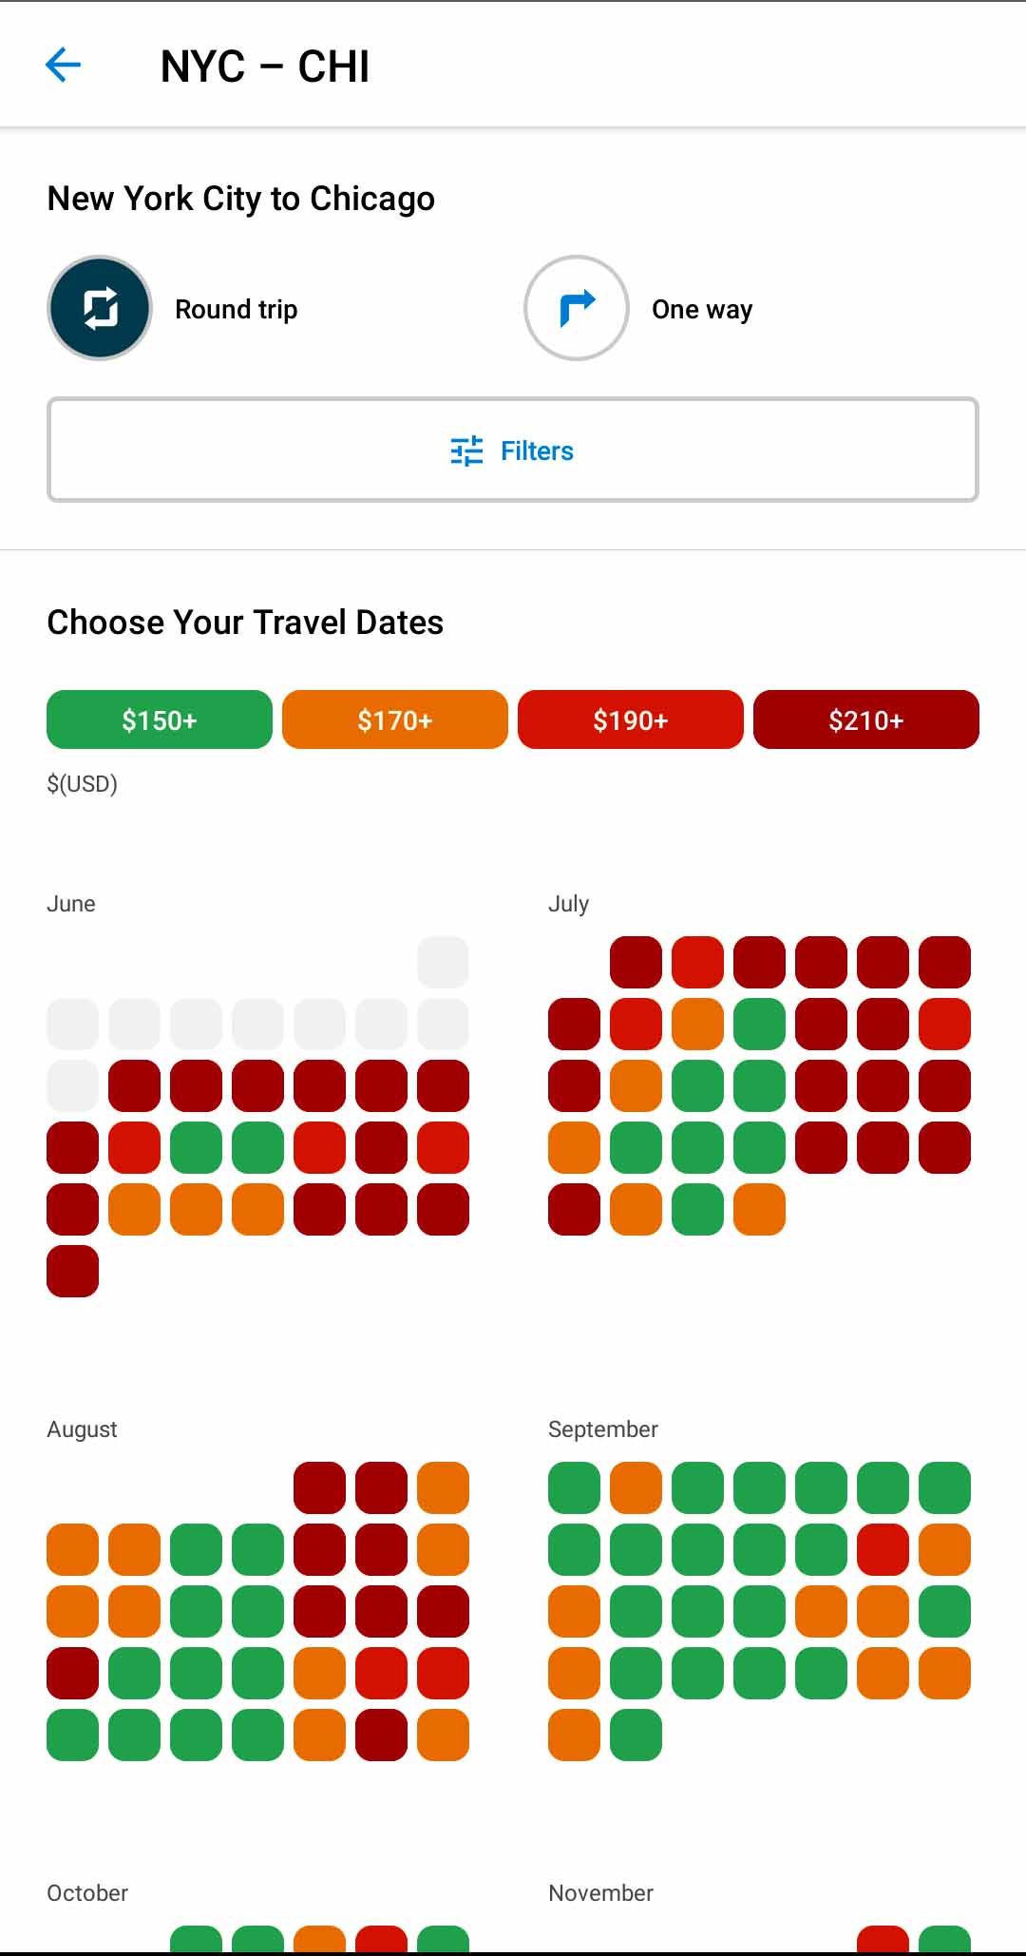The image size is (1026, 1956).
Task: Pick the last green day in September
Action: (636, 1735)
